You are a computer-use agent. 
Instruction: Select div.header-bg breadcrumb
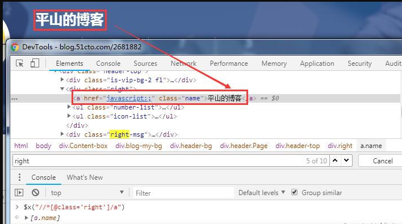click(x=191, y=146)
